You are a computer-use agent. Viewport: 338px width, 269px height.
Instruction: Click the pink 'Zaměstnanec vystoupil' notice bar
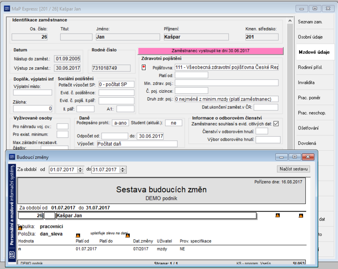pyautogui.click(x=210, y=51)
